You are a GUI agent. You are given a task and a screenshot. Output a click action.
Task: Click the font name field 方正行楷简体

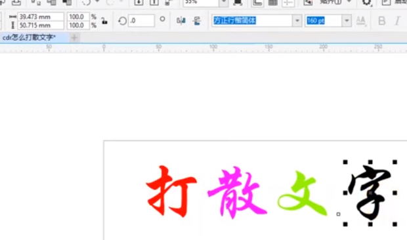pyautogui.click(x=252, y=20)
